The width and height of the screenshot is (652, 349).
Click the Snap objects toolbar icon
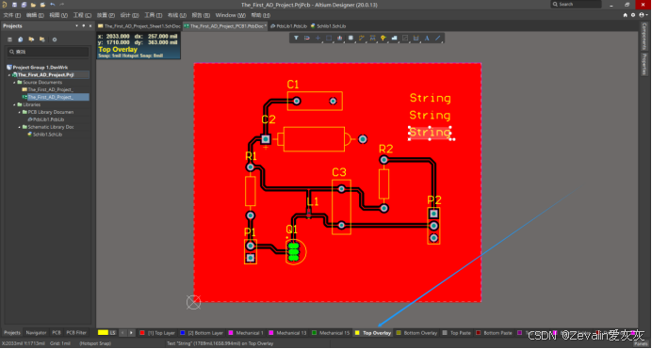coord(307,39)
